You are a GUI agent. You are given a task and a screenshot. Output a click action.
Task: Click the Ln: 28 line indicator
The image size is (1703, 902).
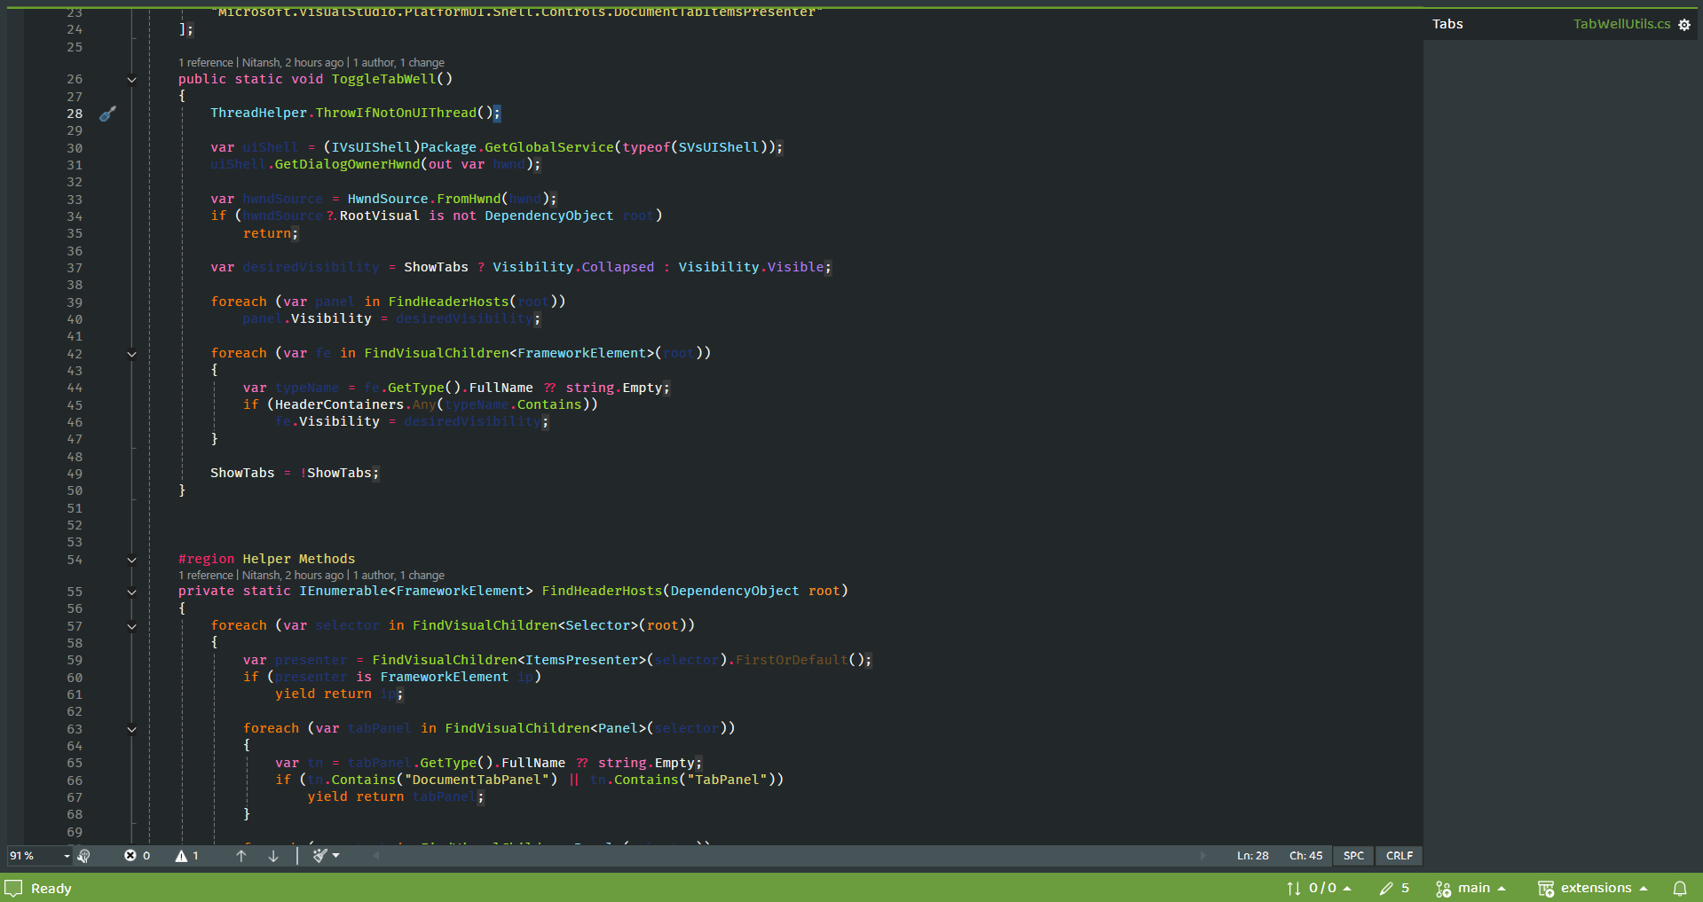point(1252,856)
